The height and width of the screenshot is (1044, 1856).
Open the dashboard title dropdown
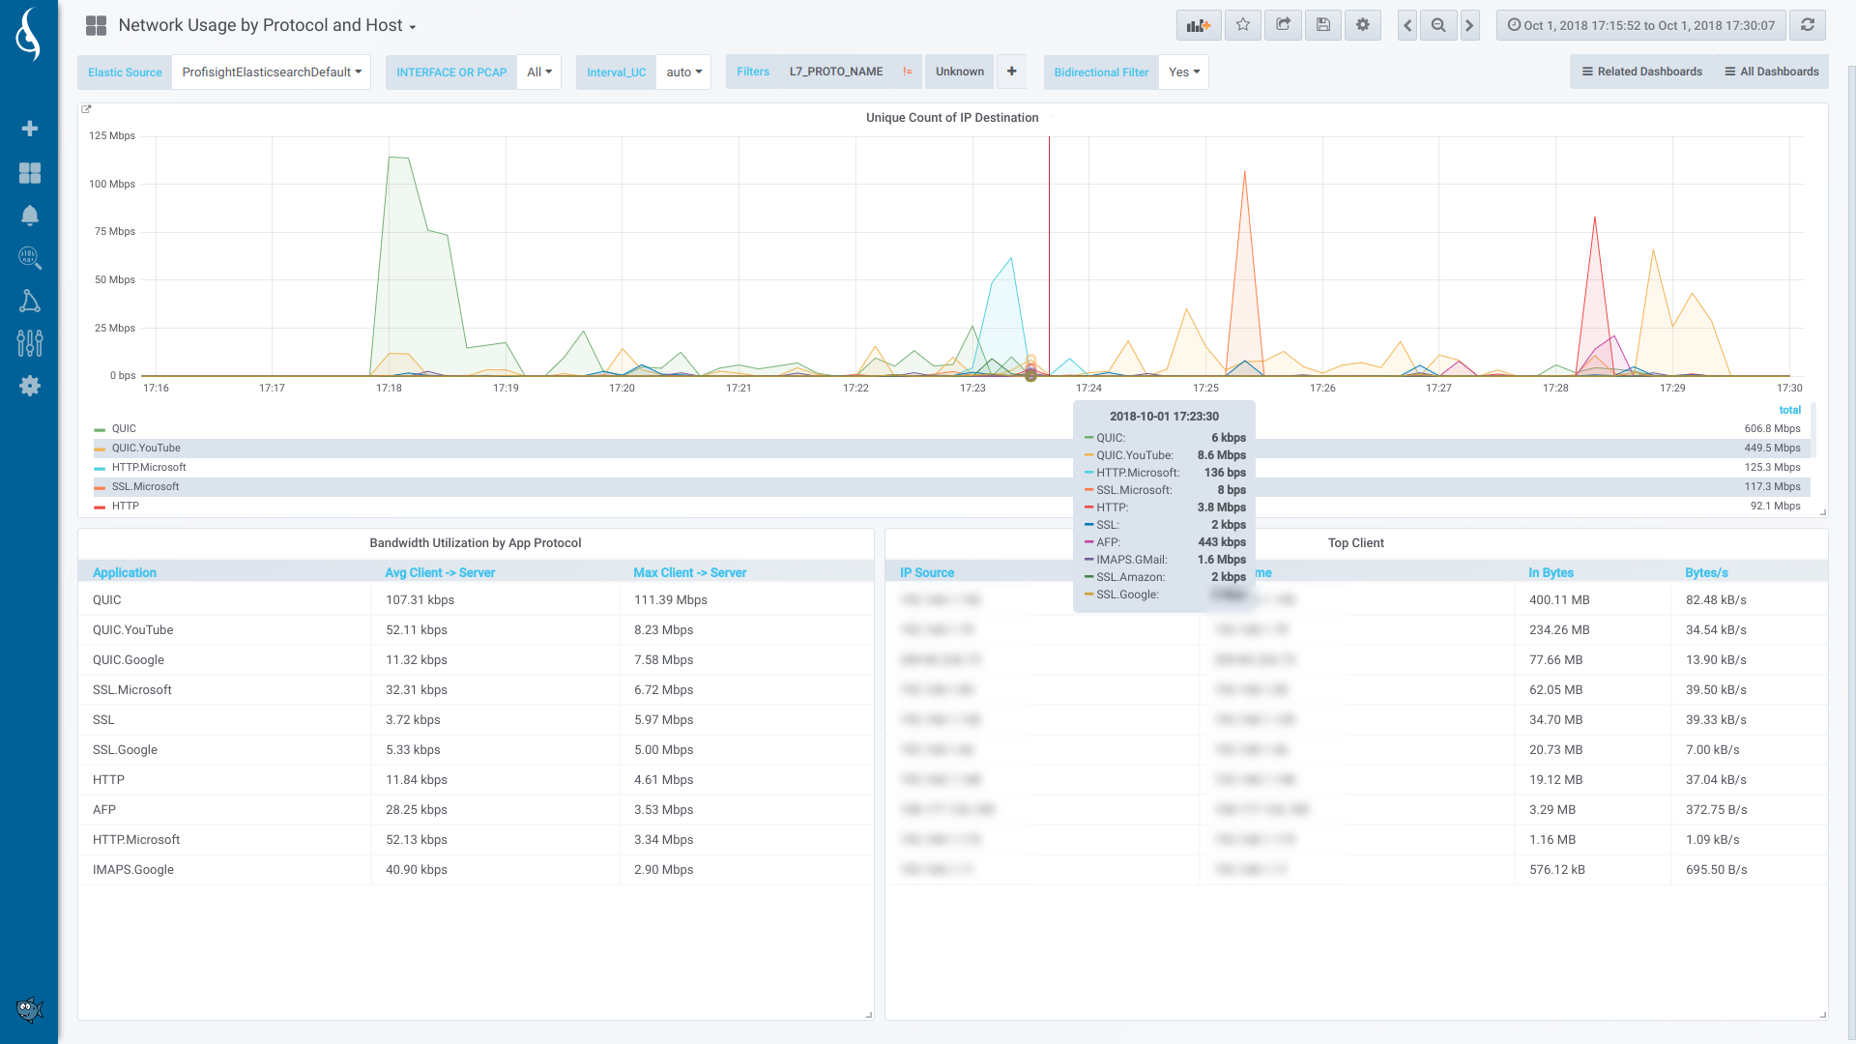point(267,26)
